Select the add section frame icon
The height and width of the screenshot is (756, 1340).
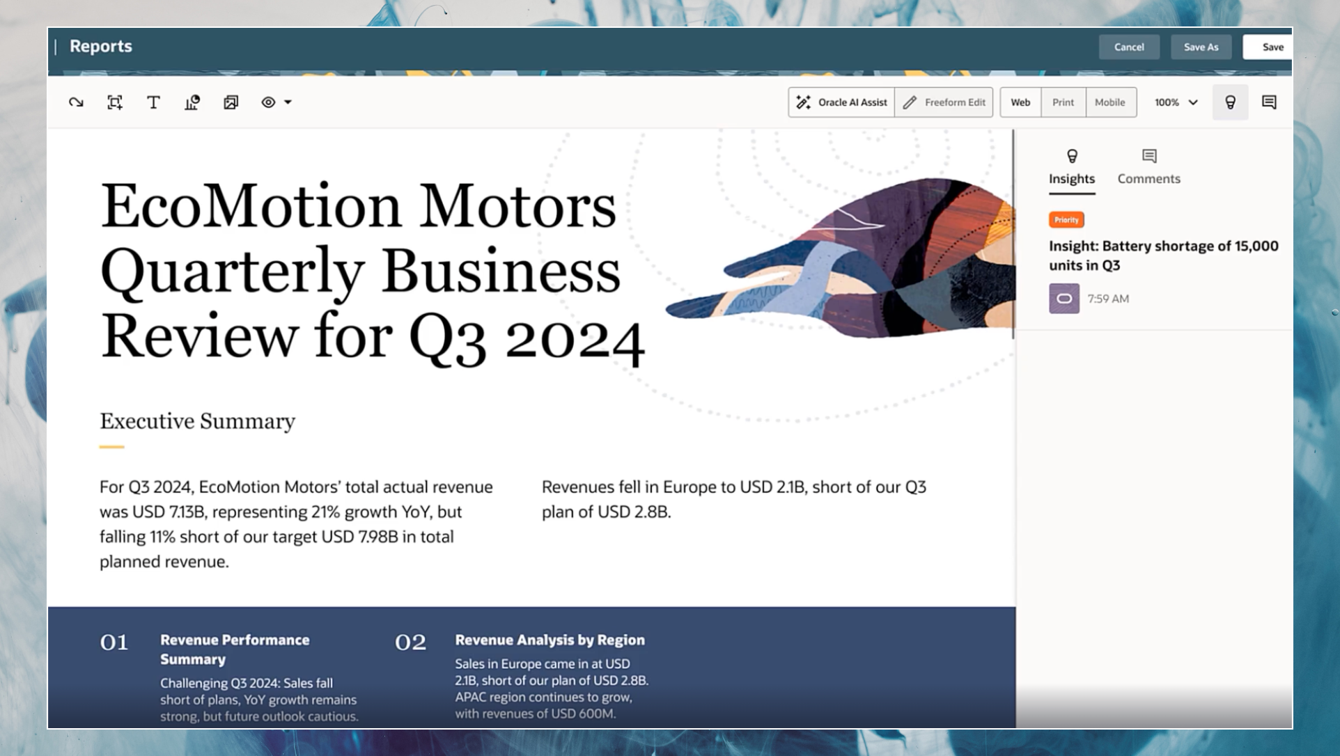coord(115,102)
